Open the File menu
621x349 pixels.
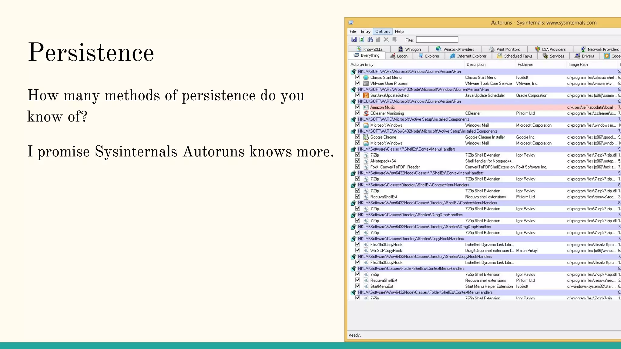pos(353,32)
